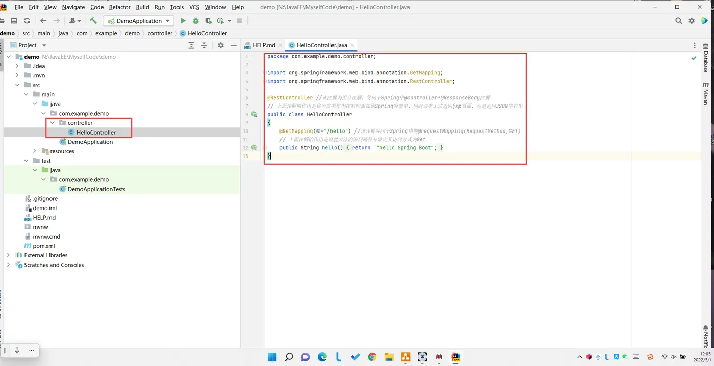This screenshot has height=366, width=714.
Task: Open the VCS menu
Action: [x=194, y=7]
